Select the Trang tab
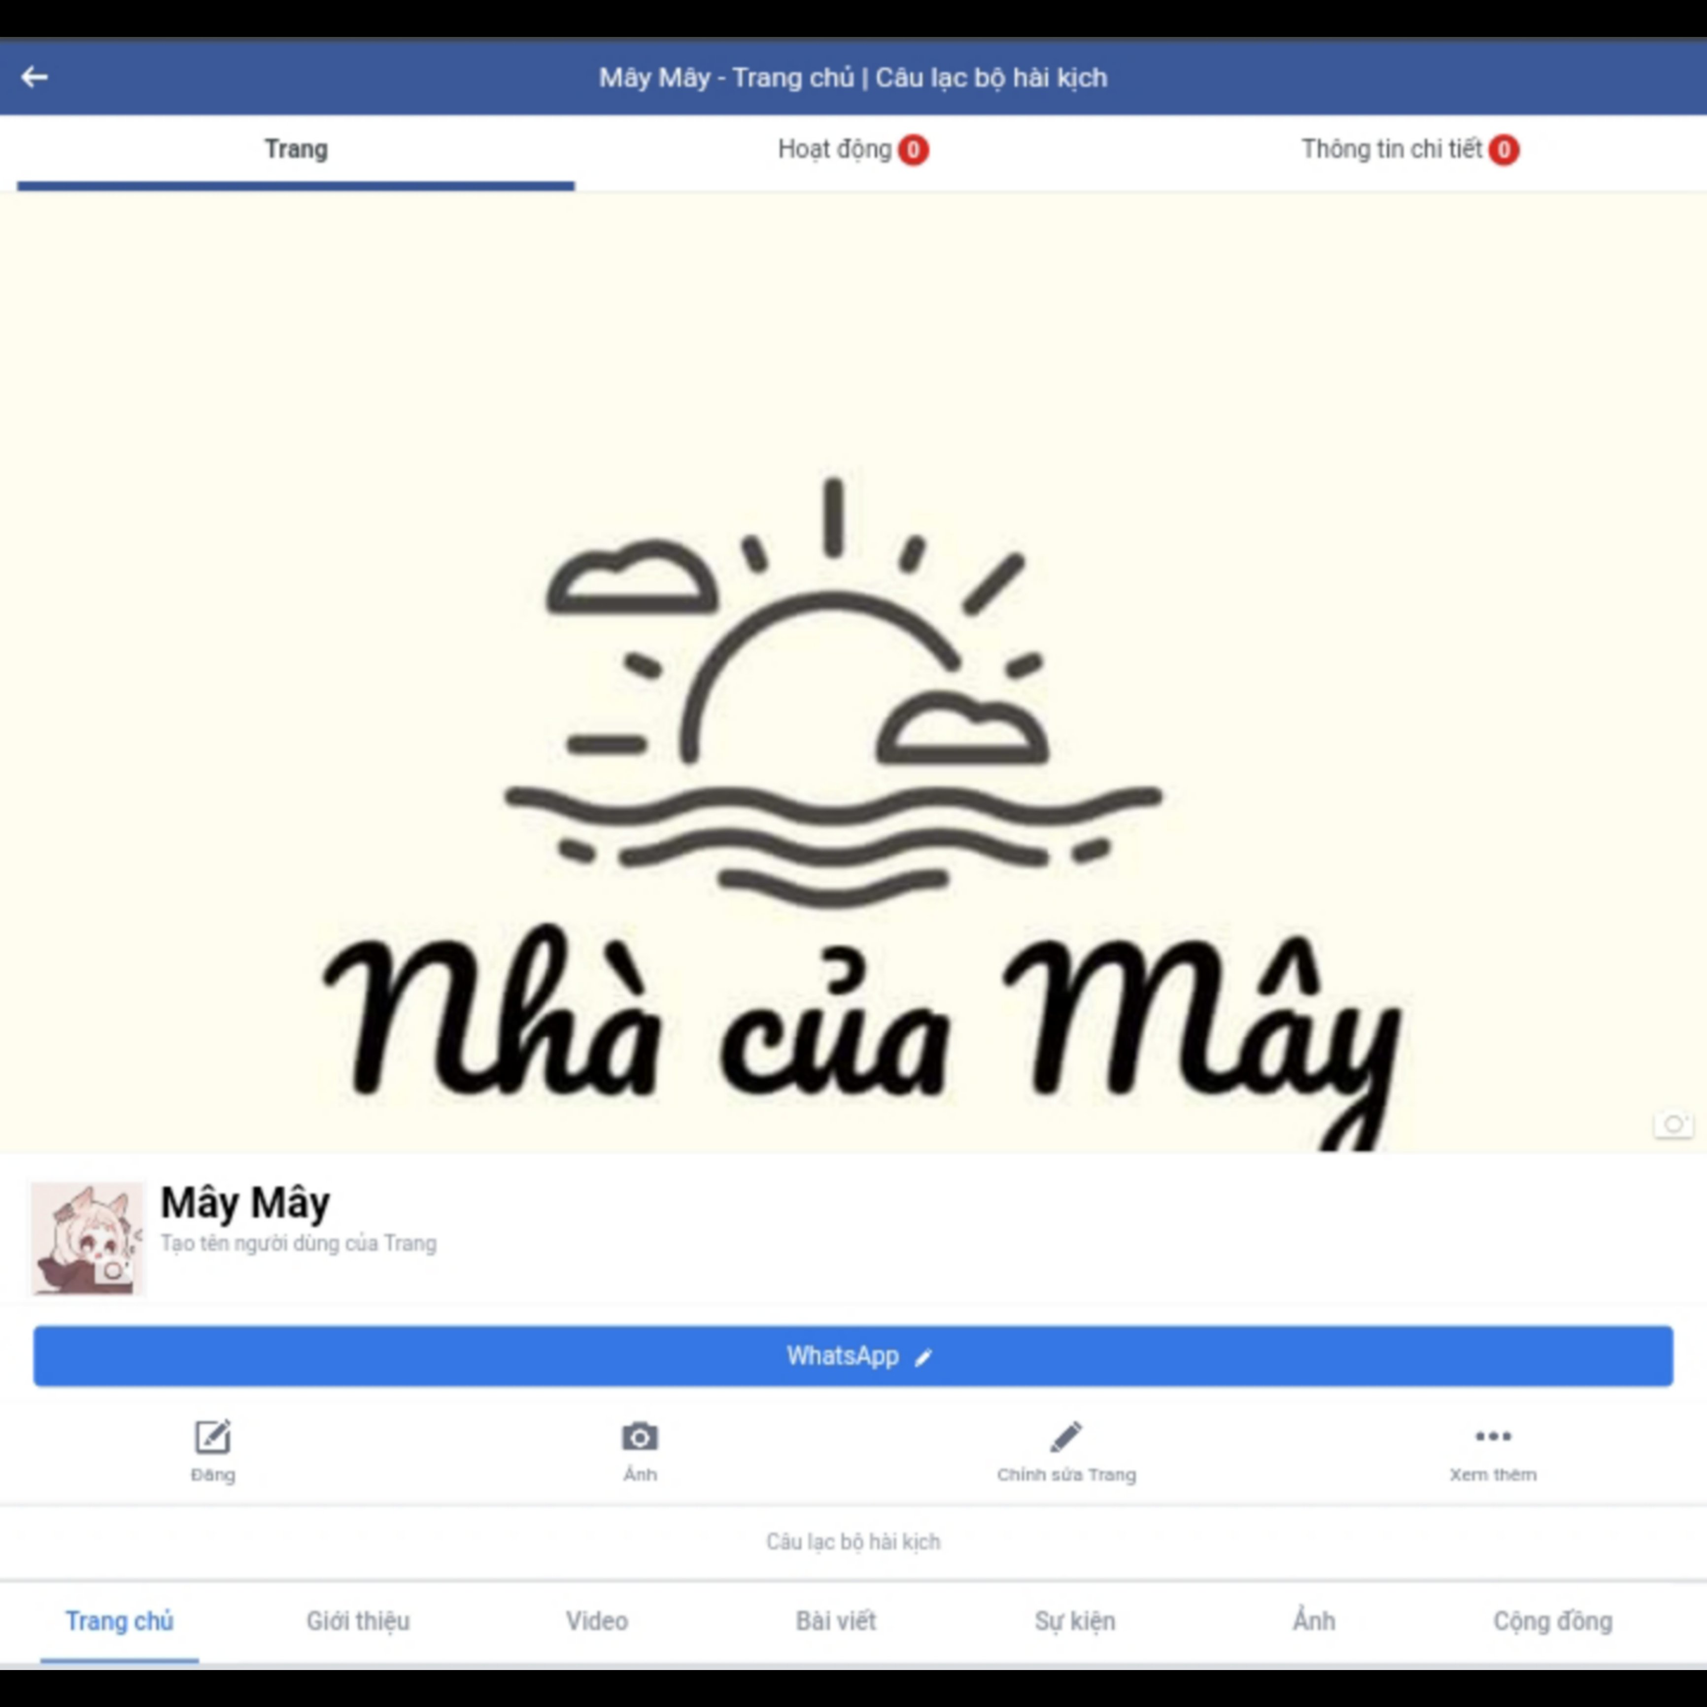 pyautogui.click(x=296, y=150)
